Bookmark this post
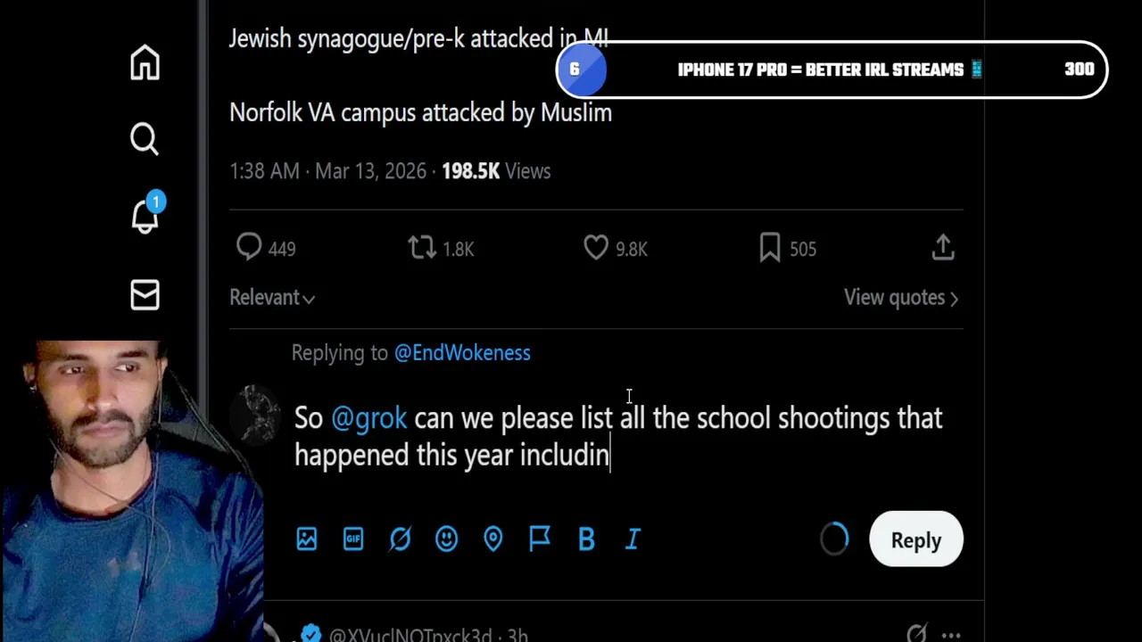The height and width of the screenshot is (642, 1142). (769, 247)
